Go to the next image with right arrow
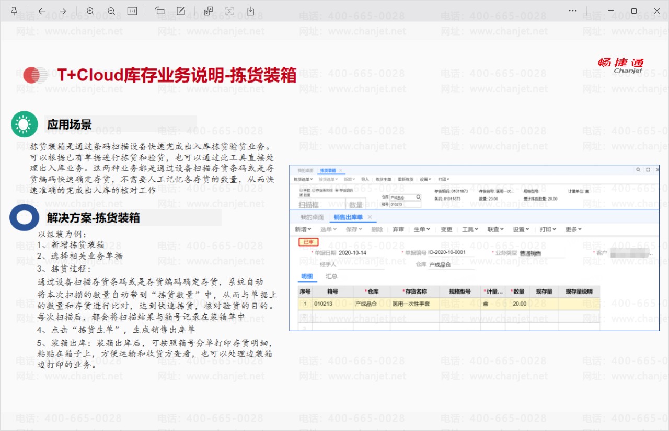 pyautogui.click(x=63, y=11)
